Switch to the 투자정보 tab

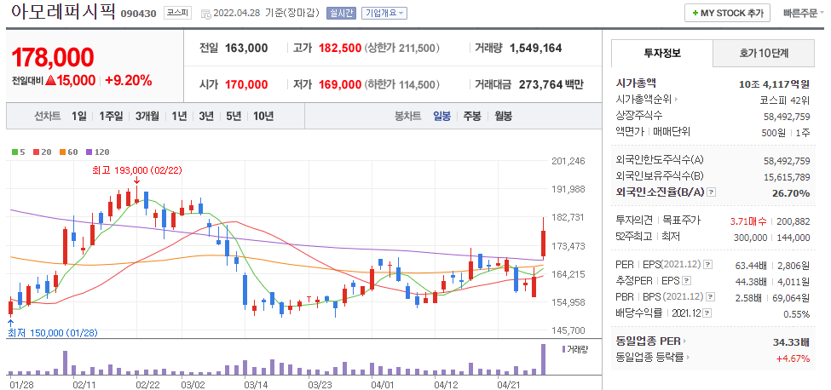662,53
